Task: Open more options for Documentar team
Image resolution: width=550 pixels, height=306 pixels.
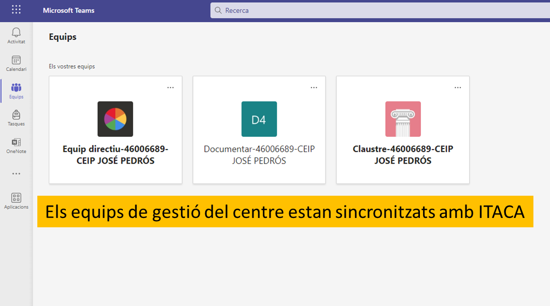Action: click(x=314, y=88)
